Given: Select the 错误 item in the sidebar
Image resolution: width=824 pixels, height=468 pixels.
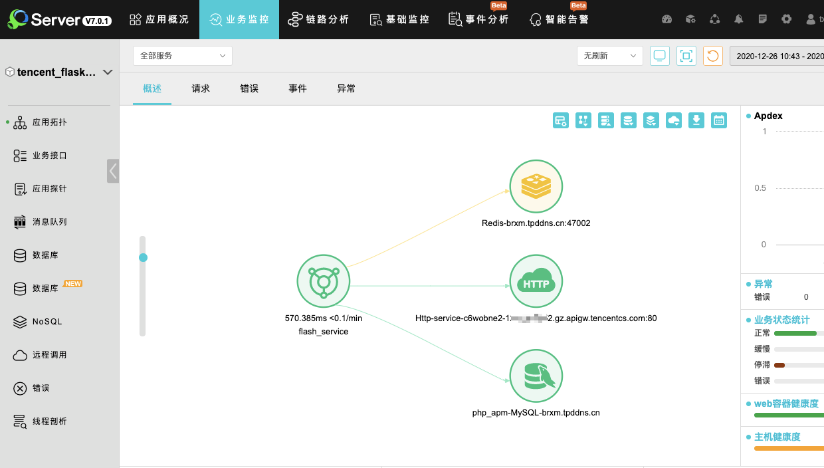Looking at the screenshot, I should click(41, 388).
